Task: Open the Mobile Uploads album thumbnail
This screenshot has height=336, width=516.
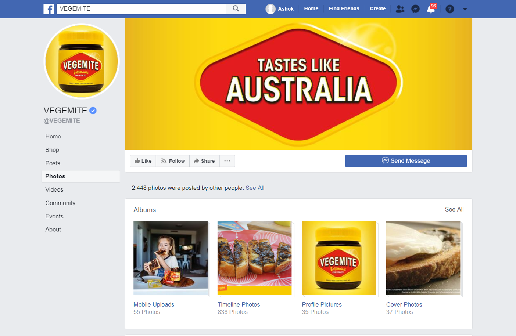Action: tap(171, 258)
